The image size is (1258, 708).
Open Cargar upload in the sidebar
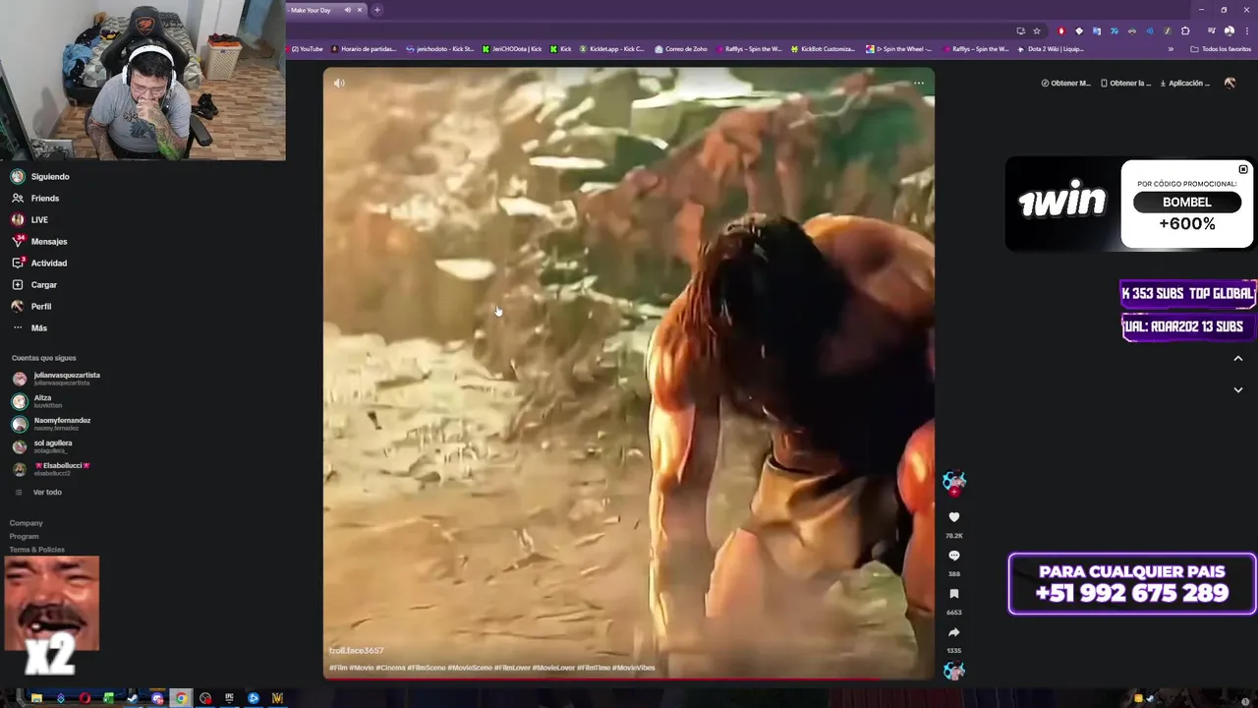click(34, 285)
